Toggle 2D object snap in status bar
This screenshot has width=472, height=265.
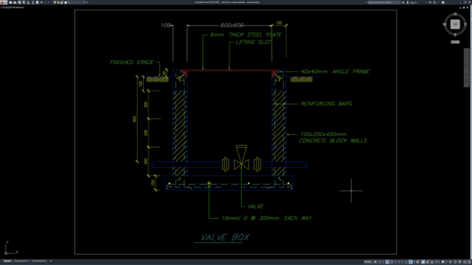(411, 262)
